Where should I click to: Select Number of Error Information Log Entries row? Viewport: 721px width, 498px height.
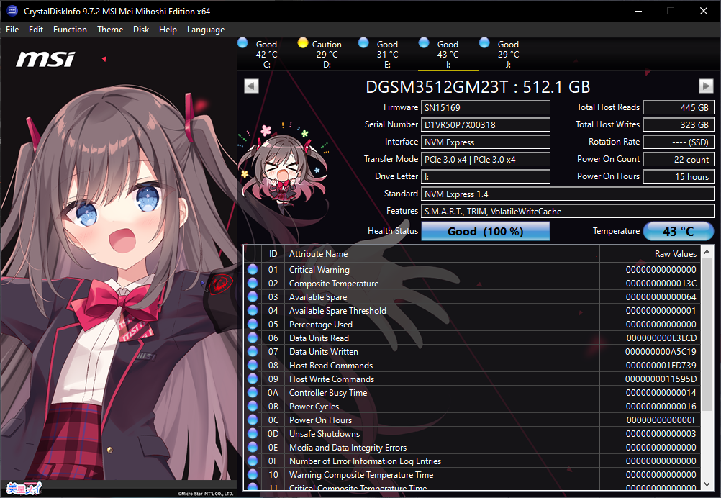[472, 461]
